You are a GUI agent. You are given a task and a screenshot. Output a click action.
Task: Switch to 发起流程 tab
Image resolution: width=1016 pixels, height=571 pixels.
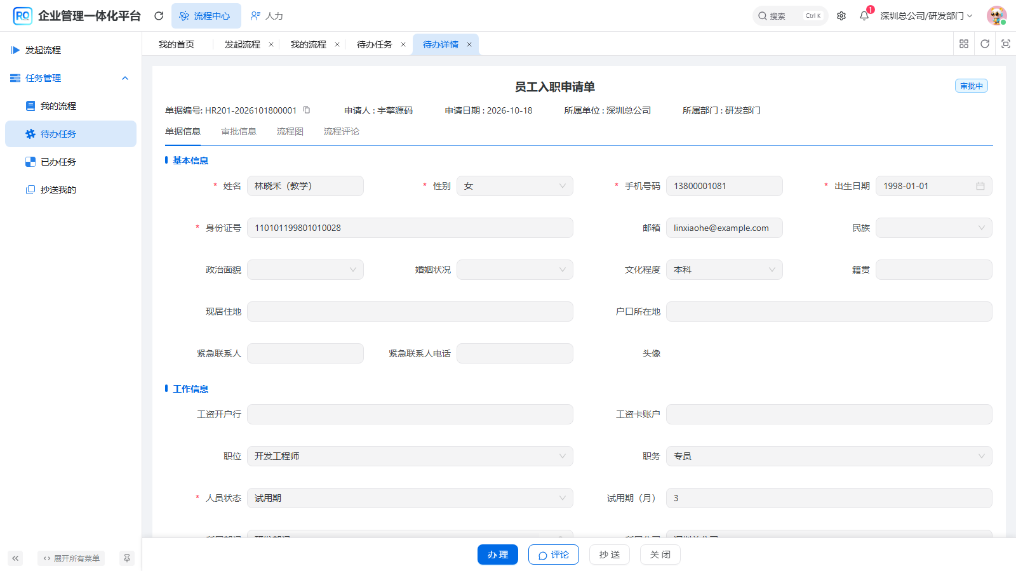[243, 44]
